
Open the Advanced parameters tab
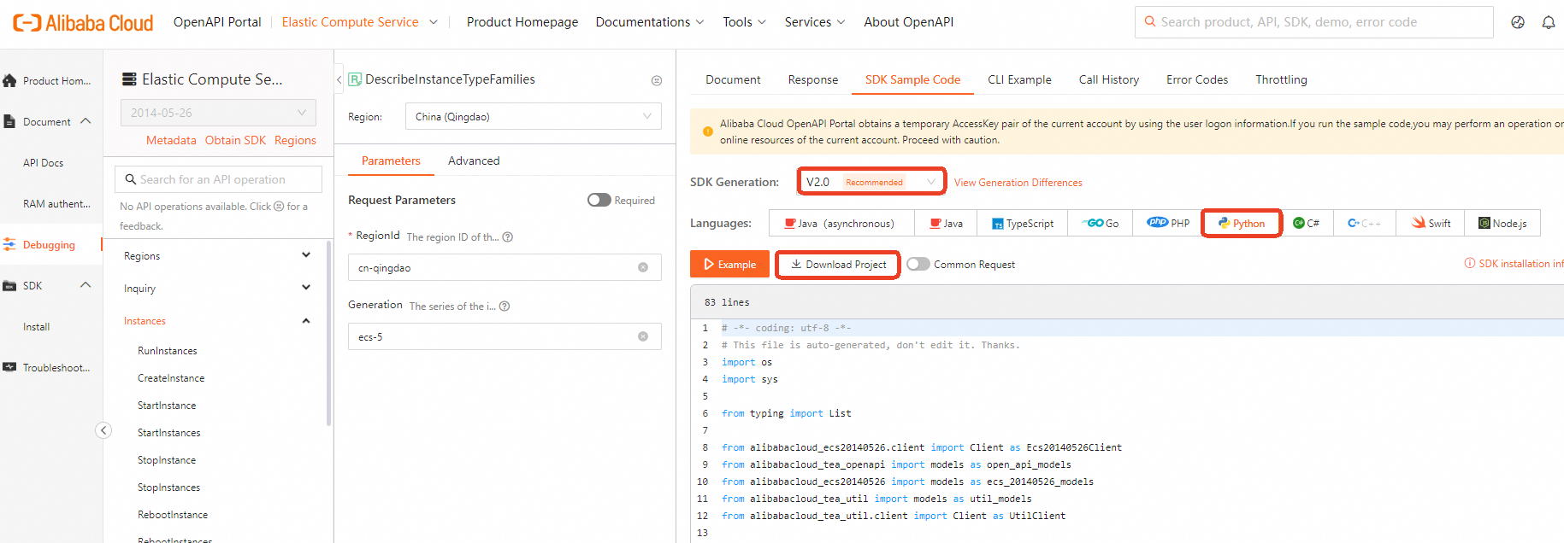click(474, 161)
